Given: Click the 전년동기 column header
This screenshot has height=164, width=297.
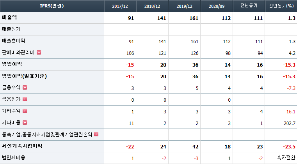Looking at the screenshot, I should [x=249, y=6].
